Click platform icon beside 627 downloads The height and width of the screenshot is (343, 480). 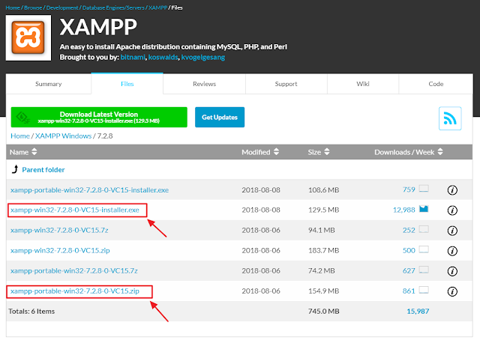[x=424, y=270]
